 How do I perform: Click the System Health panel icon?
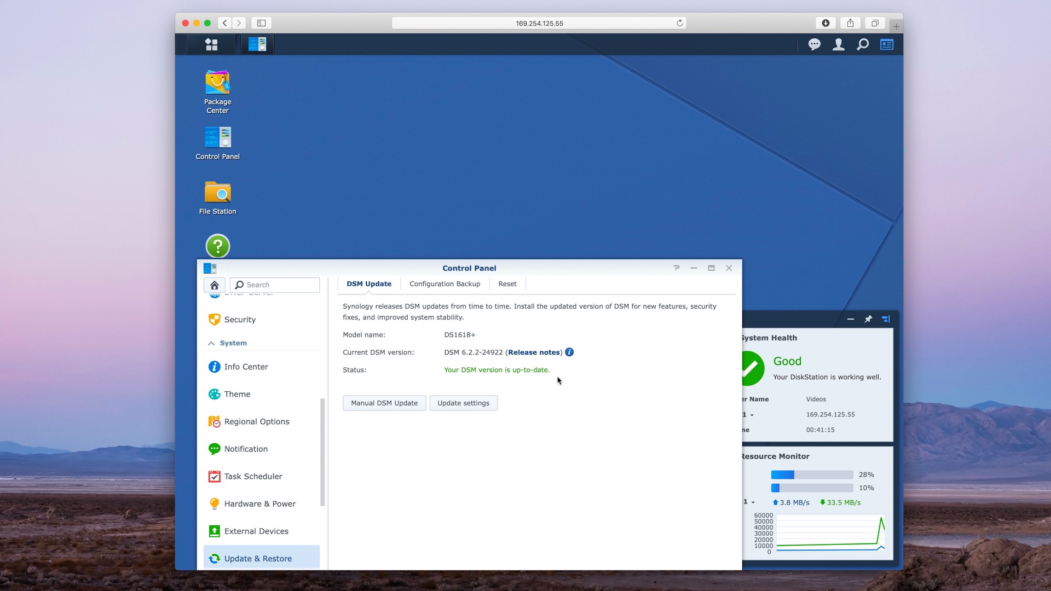[750, 368]
